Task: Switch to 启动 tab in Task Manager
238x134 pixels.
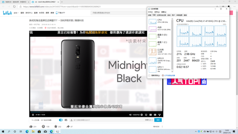Action: click(x=169, y=15)
